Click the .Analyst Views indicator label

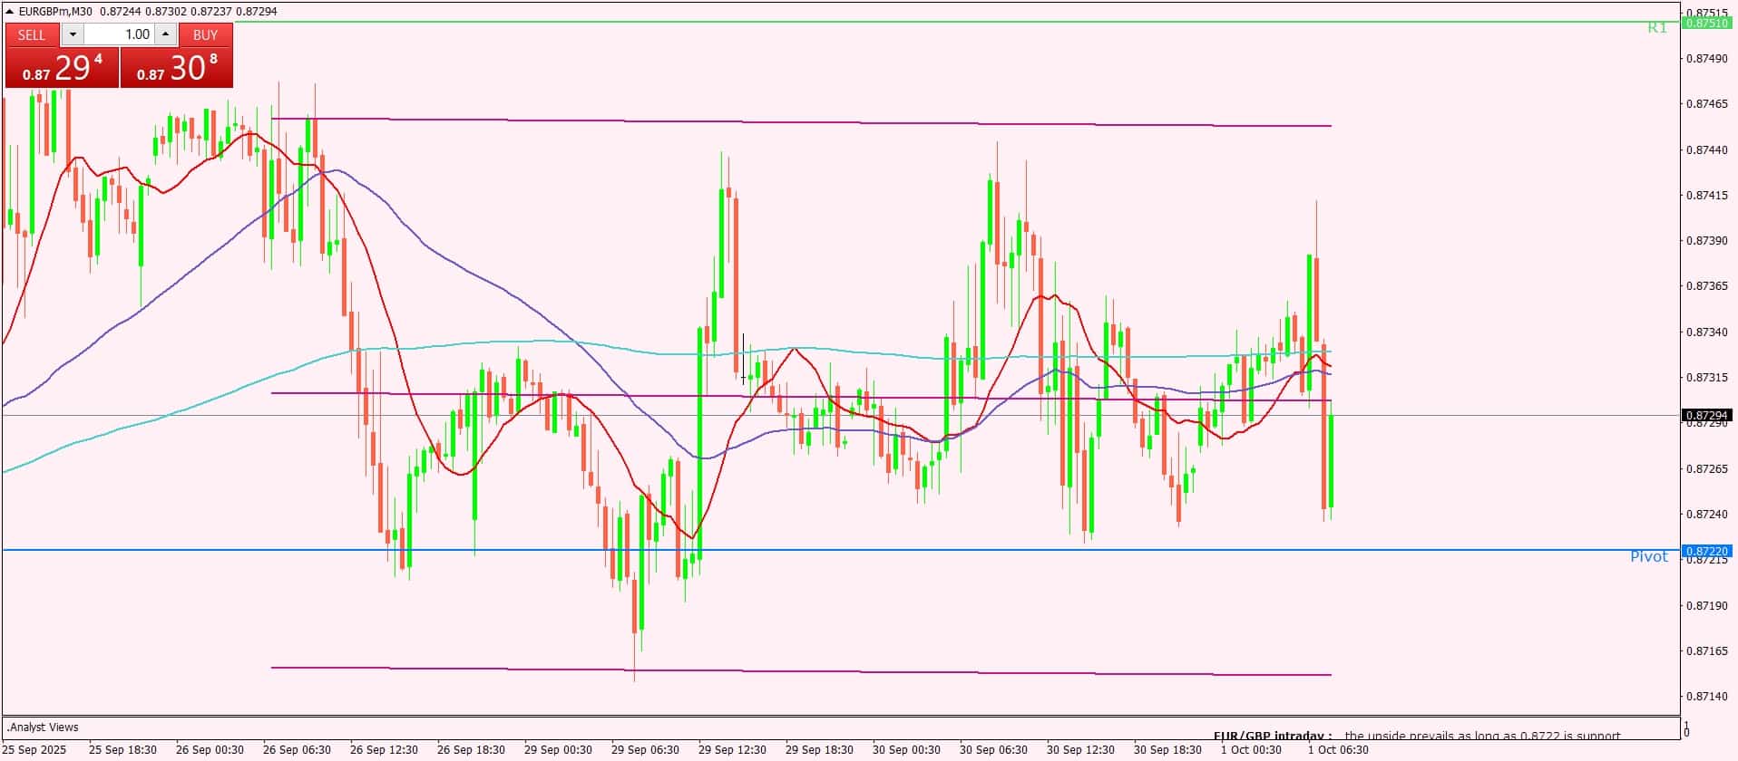coord(44,727)
